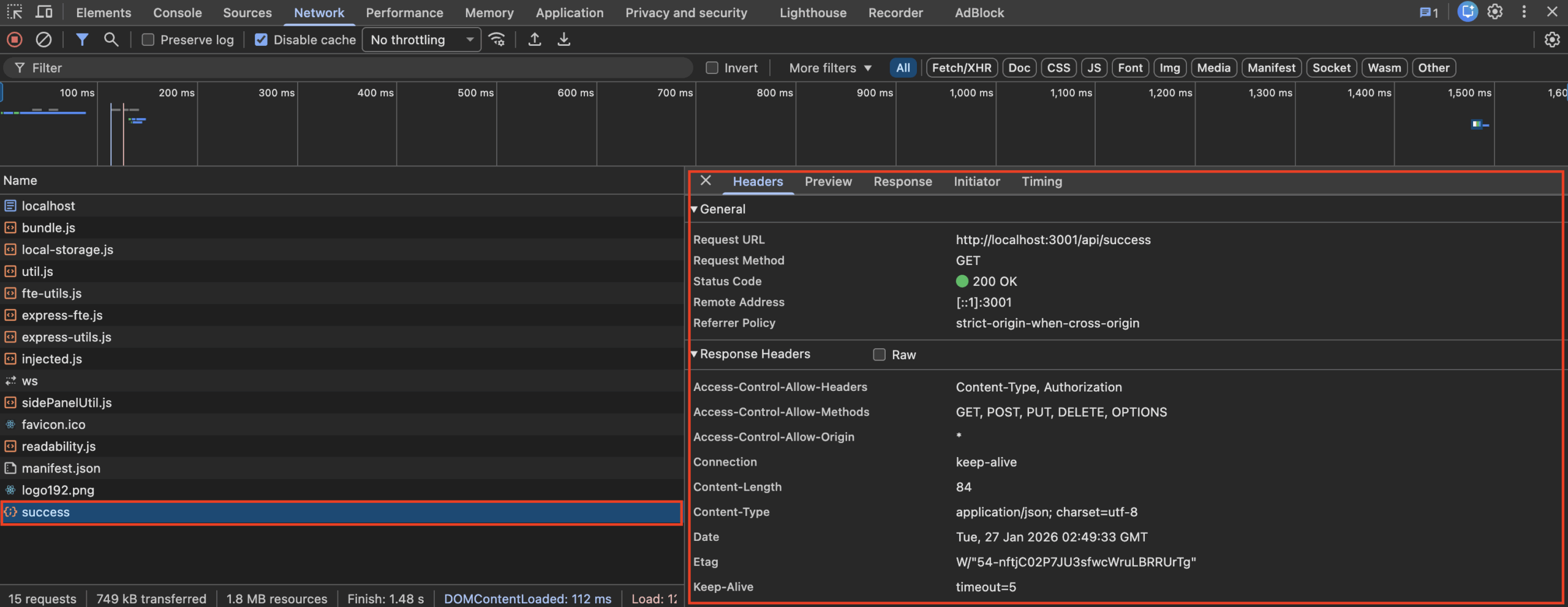Expand the More filters menu
The width and height of the screenshot is (1568, 607).
(829, 68)
